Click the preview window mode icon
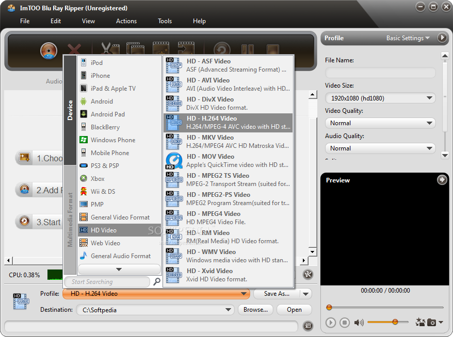Image resolution: width=453 pixels, height=337 pixels. coord(420,322)
